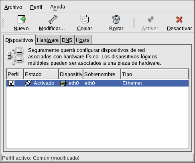This screenshot has height=163, width=195.
Task: Click the Nuevo new device icon
Action: click(x=22, y=19)
